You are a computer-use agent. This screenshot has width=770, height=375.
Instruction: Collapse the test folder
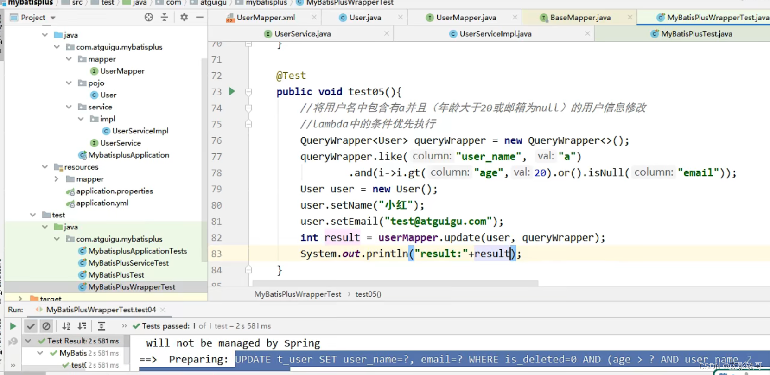[x=33, y=215]
